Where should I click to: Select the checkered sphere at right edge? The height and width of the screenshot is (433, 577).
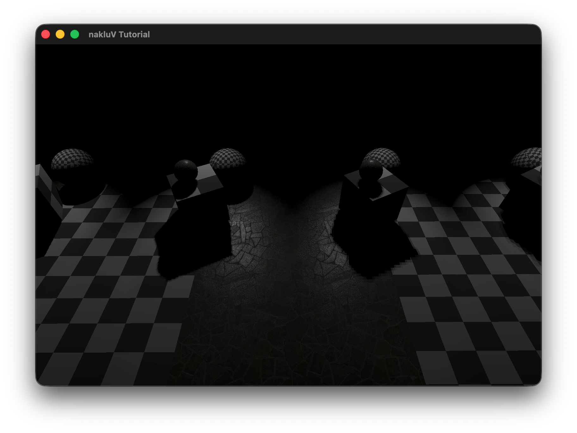pos(528,158)
